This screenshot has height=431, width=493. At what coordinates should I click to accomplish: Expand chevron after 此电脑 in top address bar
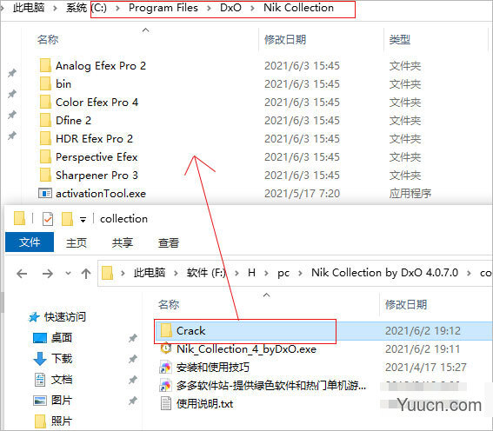click(x=56, y=8)
